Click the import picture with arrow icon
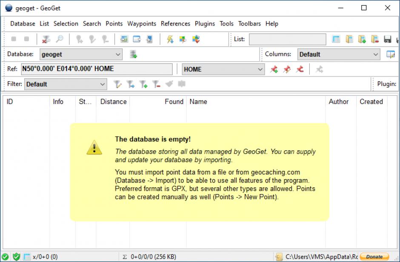Image resolution: width=400 pixels, height=262 pixels. 124,39
